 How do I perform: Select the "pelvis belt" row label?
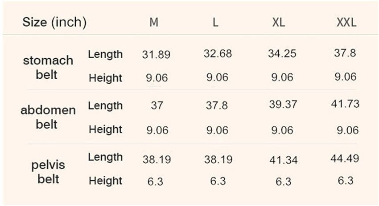pyautogui.click(x=48, y=172)
